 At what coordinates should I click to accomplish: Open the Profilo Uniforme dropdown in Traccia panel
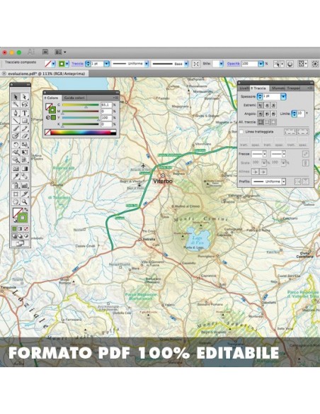284,181
